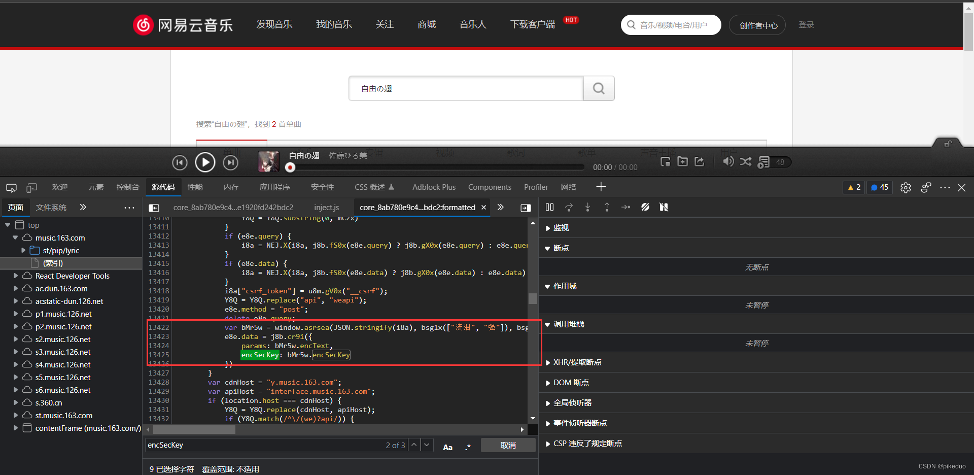This screenshot has height=475, width=974.
Task: Click the feedback/people icon in DevTools toolbar
Action: 926,188
